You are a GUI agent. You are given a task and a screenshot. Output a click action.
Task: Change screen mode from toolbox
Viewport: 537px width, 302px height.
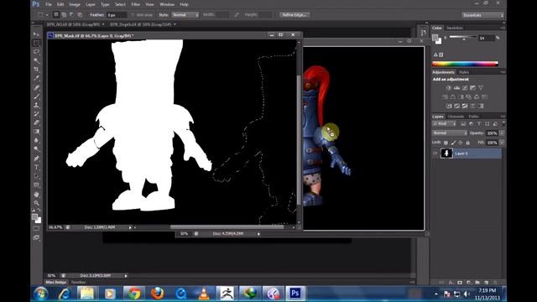click(36, 237)
